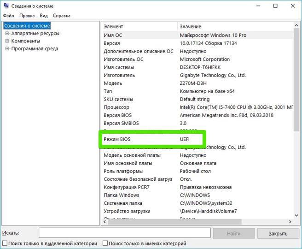Select Модель основной платы row
Viewport: 302px width, 249px height.
pos(198,155)
